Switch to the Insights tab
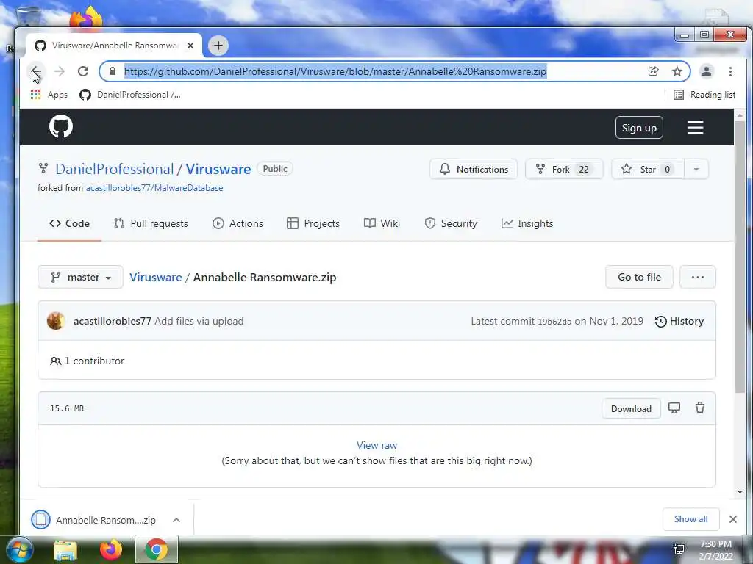The image size is (753, 564). coord(527,223)
